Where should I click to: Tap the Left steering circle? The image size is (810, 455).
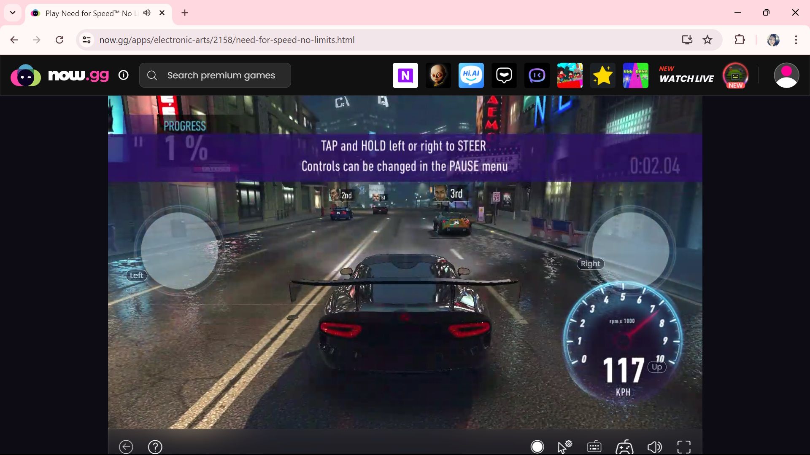pyautogui.click(x=179, y=251)
